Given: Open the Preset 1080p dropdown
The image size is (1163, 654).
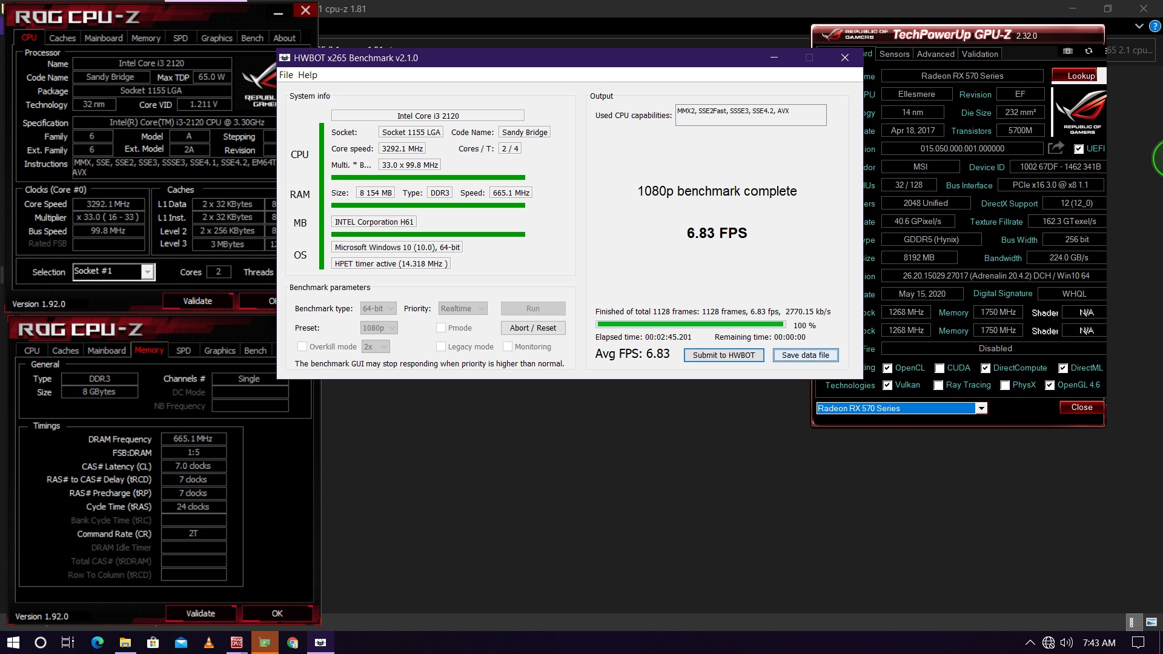Looking at the screenshot, I should 379,328.
